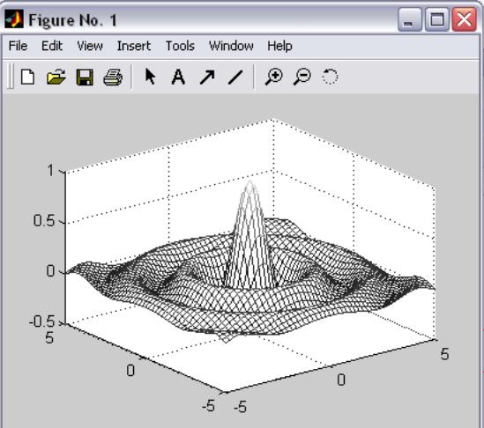484x428 pixels.
Task: Open the File menu
Action: (x=18, y=46)
